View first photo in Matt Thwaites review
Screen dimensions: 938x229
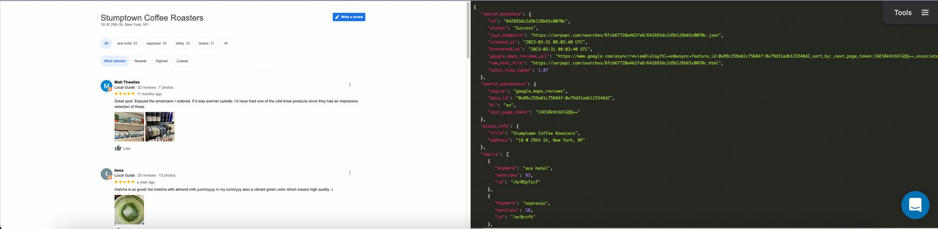tap(129, 127)
